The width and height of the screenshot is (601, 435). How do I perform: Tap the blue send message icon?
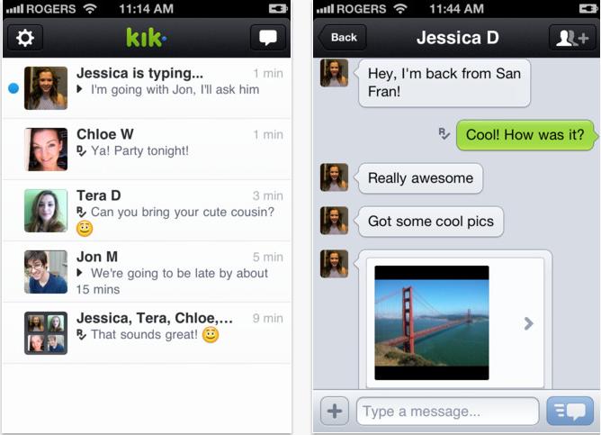[570, 412]
